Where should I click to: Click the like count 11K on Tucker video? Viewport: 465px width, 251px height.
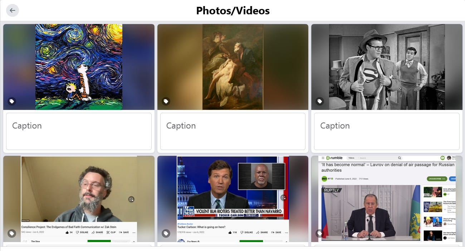(233, 232)
